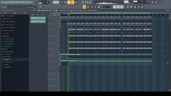Image resolution: width=171 pixels, height=96 pixels.
Task: Open the Line snap dropdown
Action: click(x=106, y=7)
